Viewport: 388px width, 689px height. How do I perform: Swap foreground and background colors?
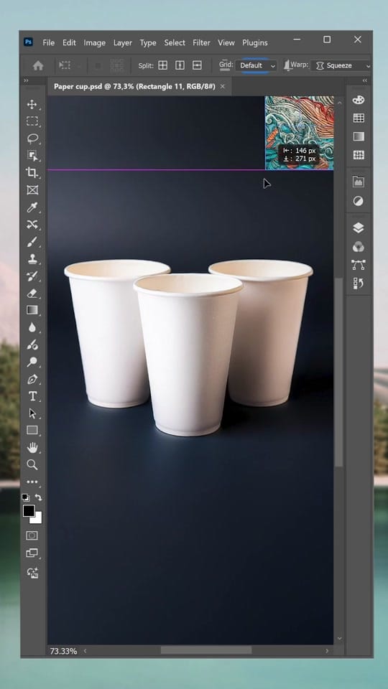[x=38, y=497]
